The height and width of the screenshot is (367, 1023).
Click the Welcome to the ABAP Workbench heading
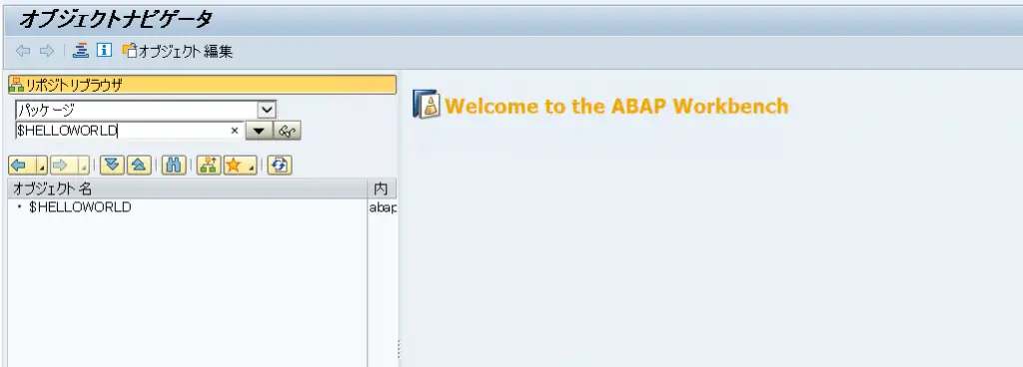(617, 106)
